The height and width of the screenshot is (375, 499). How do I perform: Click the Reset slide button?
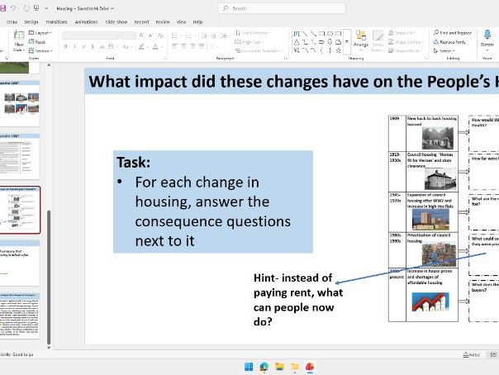click(x=40, y=41)
